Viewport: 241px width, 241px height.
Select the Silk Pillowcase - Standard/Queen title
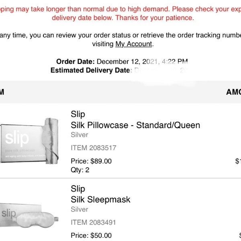pyautogui.click(x=135, y=125)
